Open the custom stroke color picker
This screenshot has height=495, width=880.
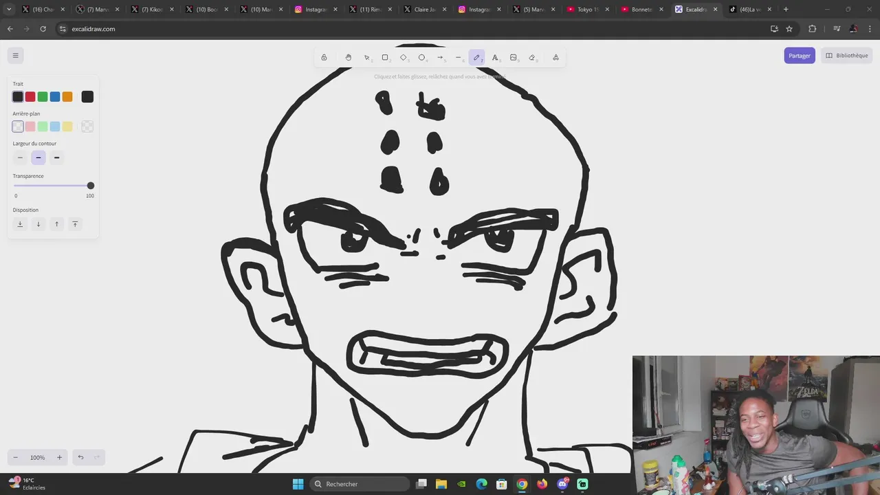point(87,97)
